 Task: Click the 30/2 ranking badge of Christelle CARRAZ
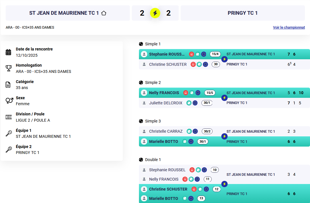tap(207, 131)
